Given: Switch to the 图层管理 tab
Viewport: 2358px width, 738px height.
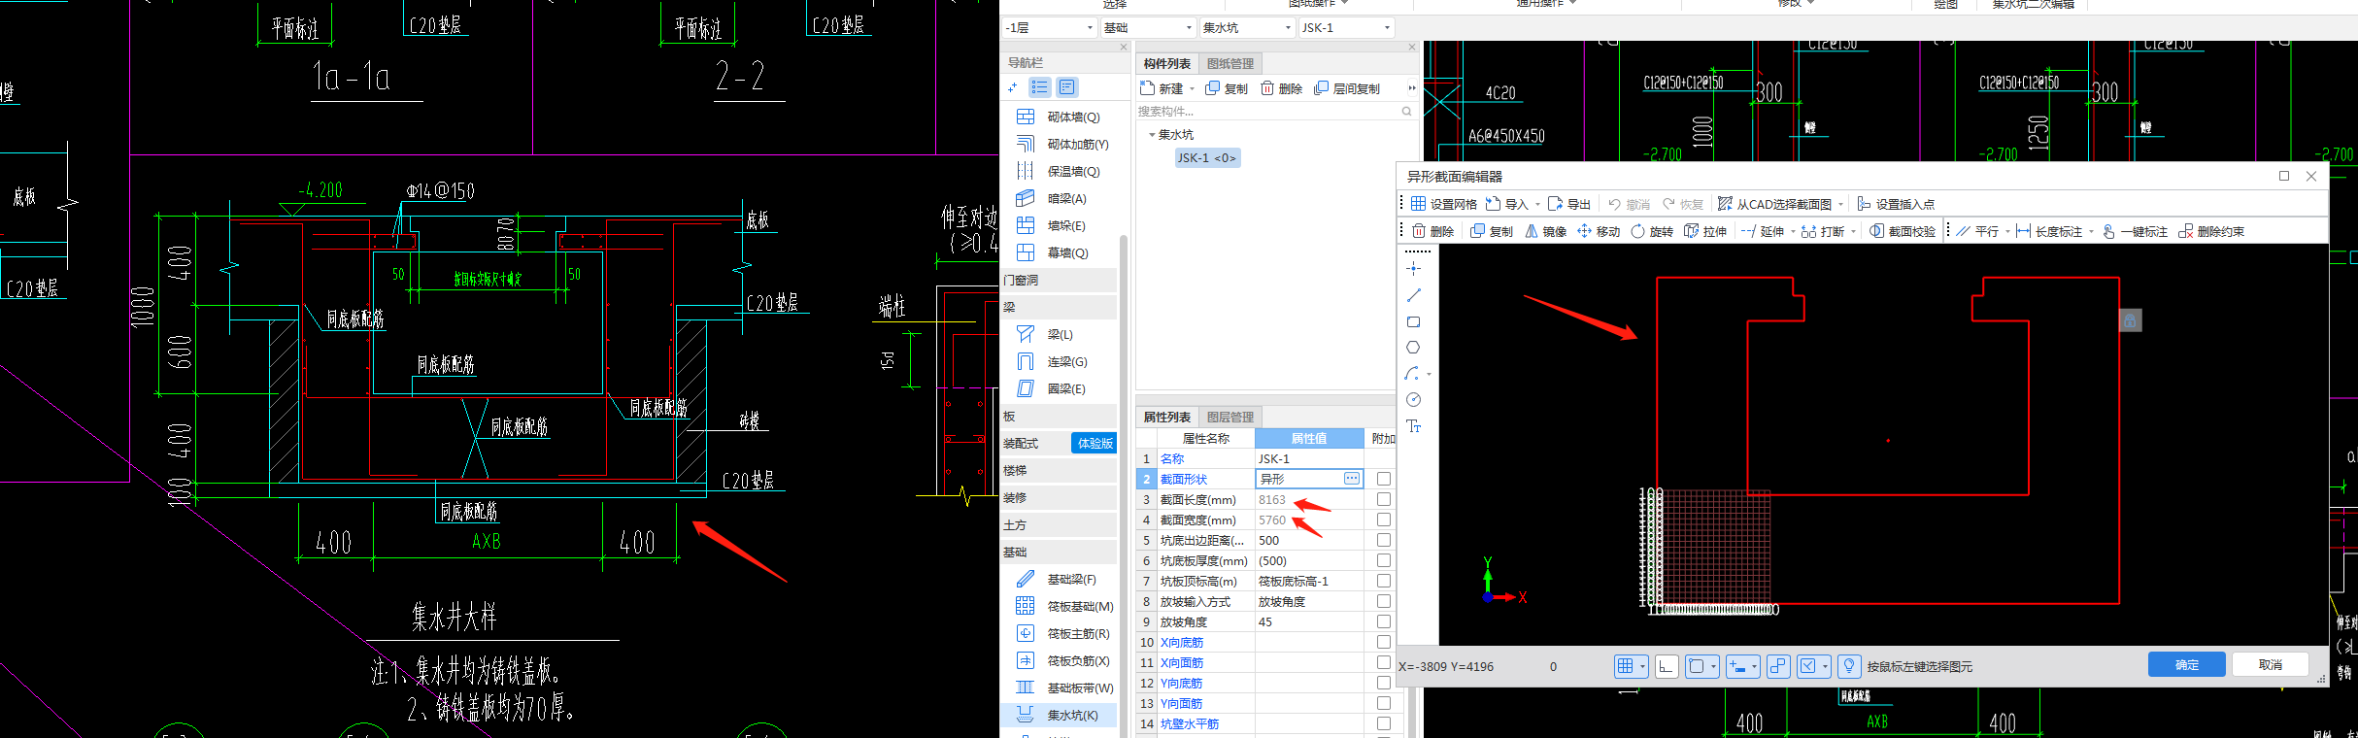Looking at the screenshot, I should [x=1230, y=417].
